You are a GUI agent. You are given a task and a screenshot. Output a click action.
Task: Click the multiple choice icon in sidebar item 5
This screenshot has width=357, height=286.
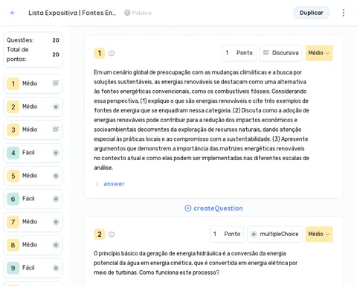[56, 176]
